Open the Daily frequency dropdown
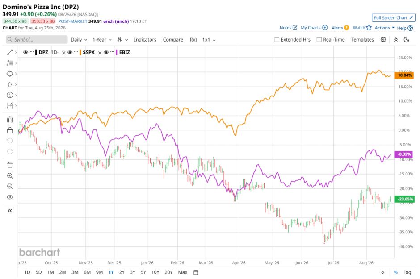This screenshot has height=279, width=420. click(79, 40)
